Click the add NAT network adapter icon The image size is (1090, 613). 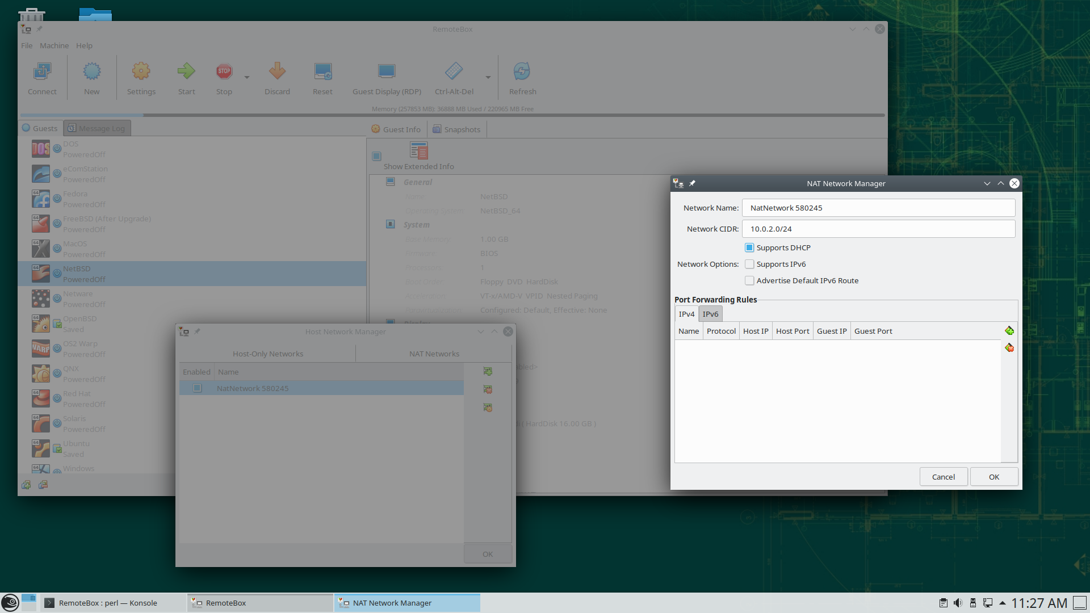(x=488, y=371)
